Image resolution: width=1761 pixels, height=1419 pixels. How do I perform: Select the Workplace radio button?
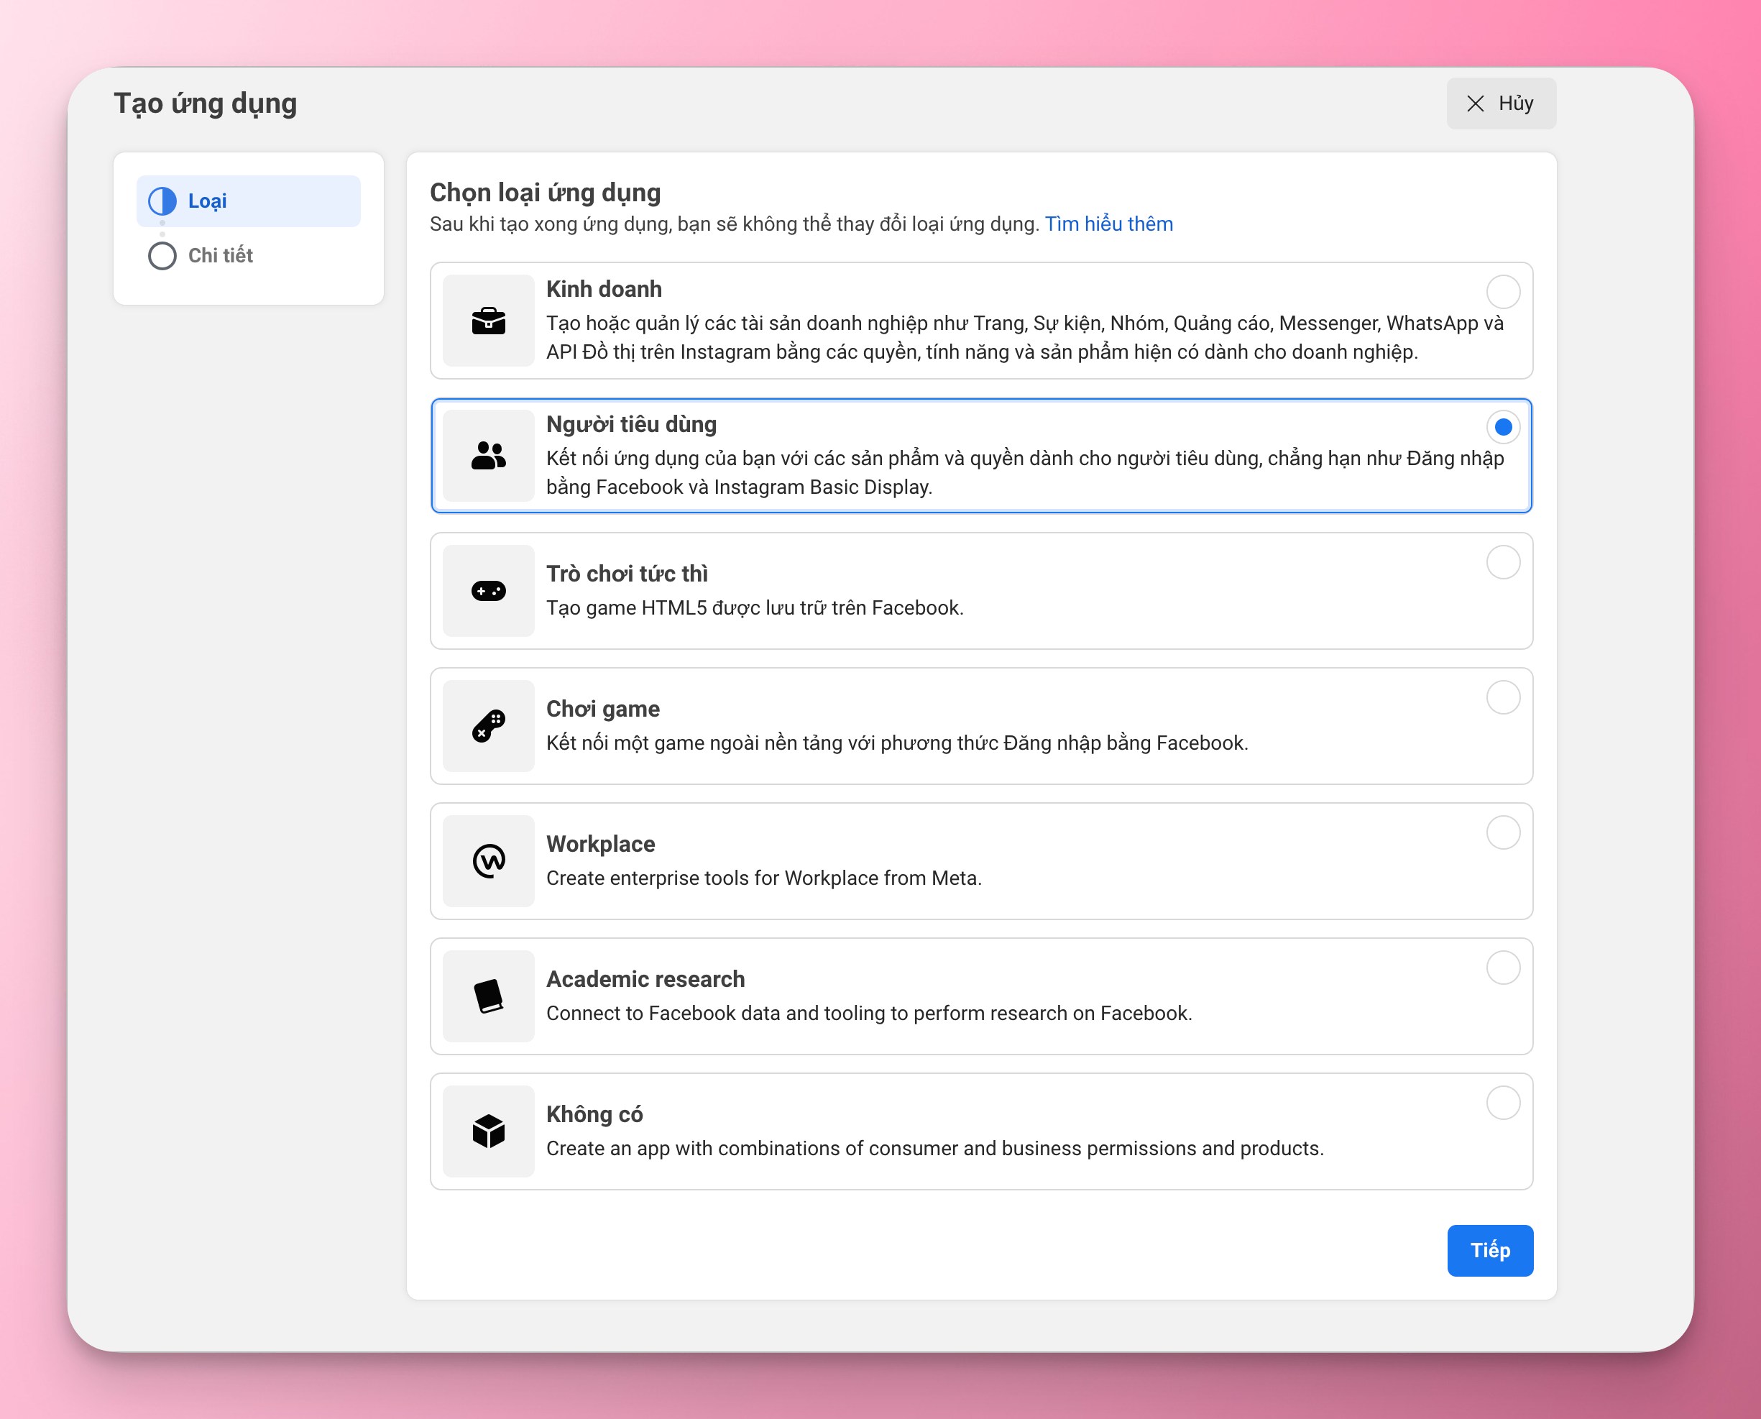1502,832
